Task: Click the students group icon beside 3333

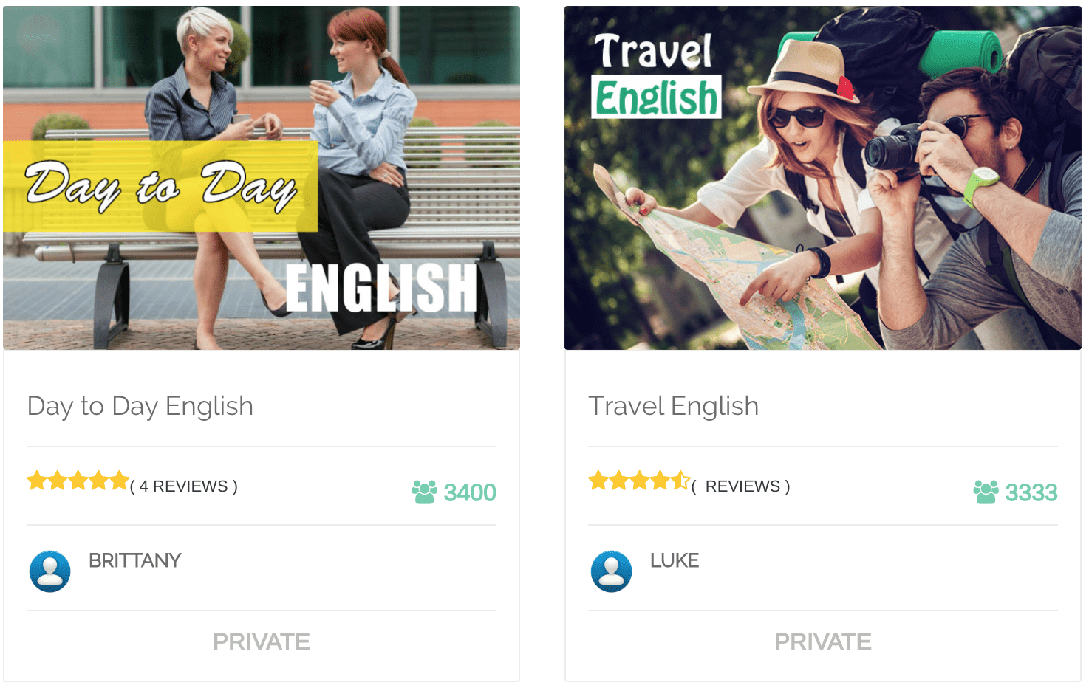Action: pos(986,492)
